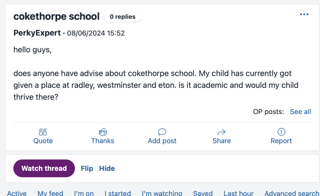
Task: Open See all OP posts
Action: [300, 111]
